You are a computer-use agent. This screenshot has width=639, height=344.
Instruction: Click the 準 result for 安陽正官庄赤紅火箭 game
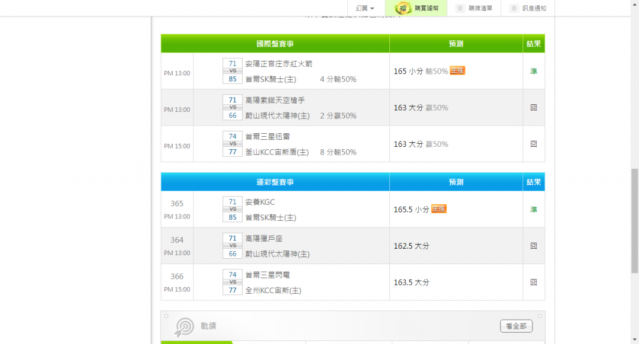pos(534,71)
